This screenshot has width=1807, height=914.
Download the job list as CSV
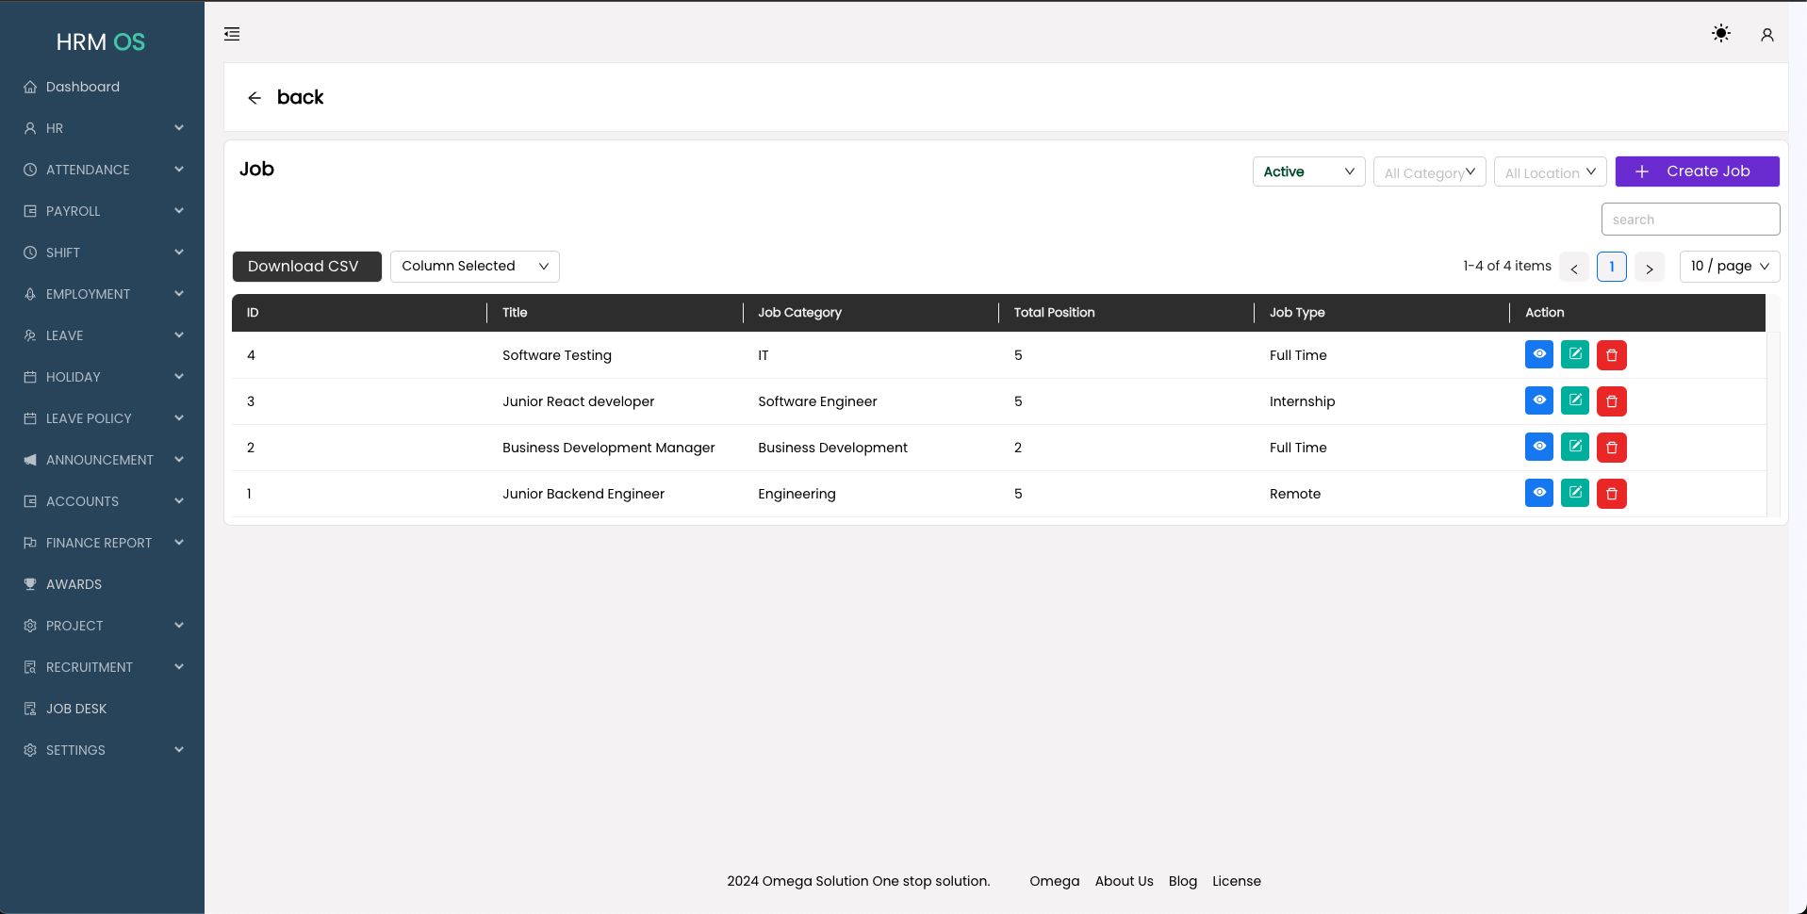click(306, 267)
